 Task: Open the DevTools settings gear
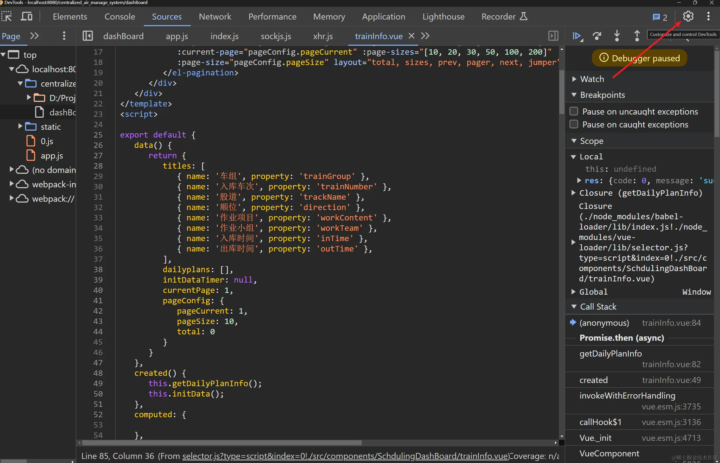click(688, 16)
